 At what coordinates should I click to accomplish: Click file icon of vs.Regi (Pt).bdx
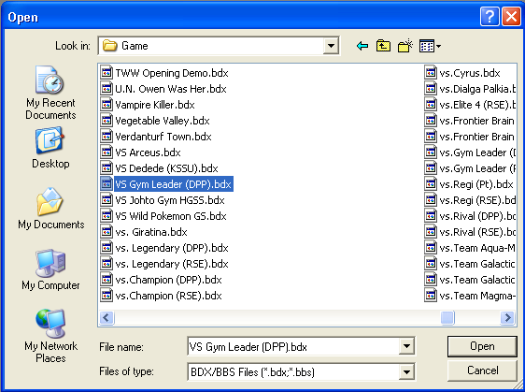coord(431,183)
